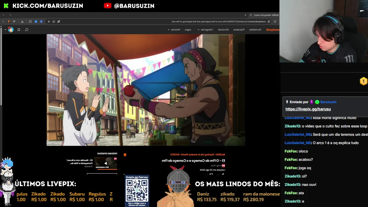368x207 pixels.
Task: Click the Crunchyroll logo
Action: 273,30
